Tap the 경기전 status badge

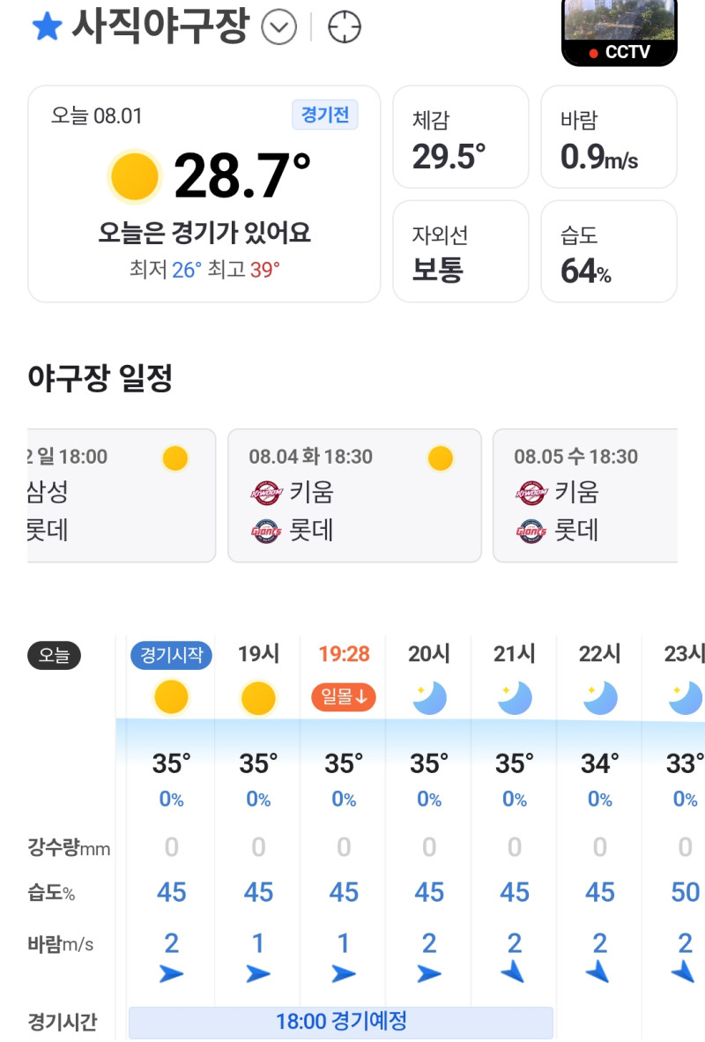click(325, 115)
